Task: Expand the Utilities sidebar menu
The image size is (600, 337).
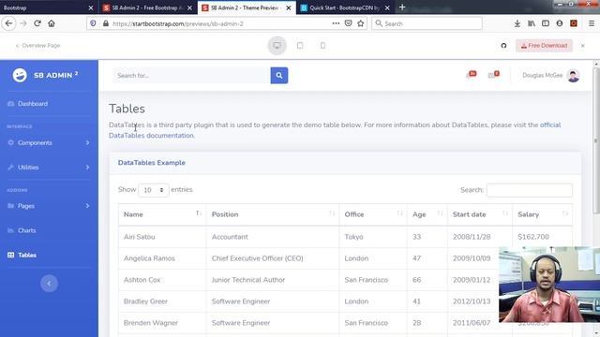Action: (x=49, y=167)
